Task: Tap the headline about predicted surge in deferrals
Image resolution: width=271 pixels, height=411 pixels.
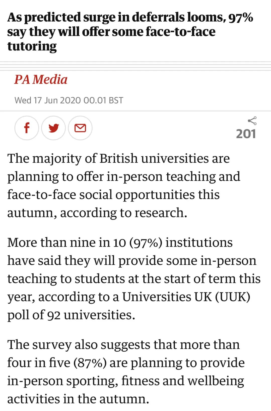Action: tap(130, 32)
